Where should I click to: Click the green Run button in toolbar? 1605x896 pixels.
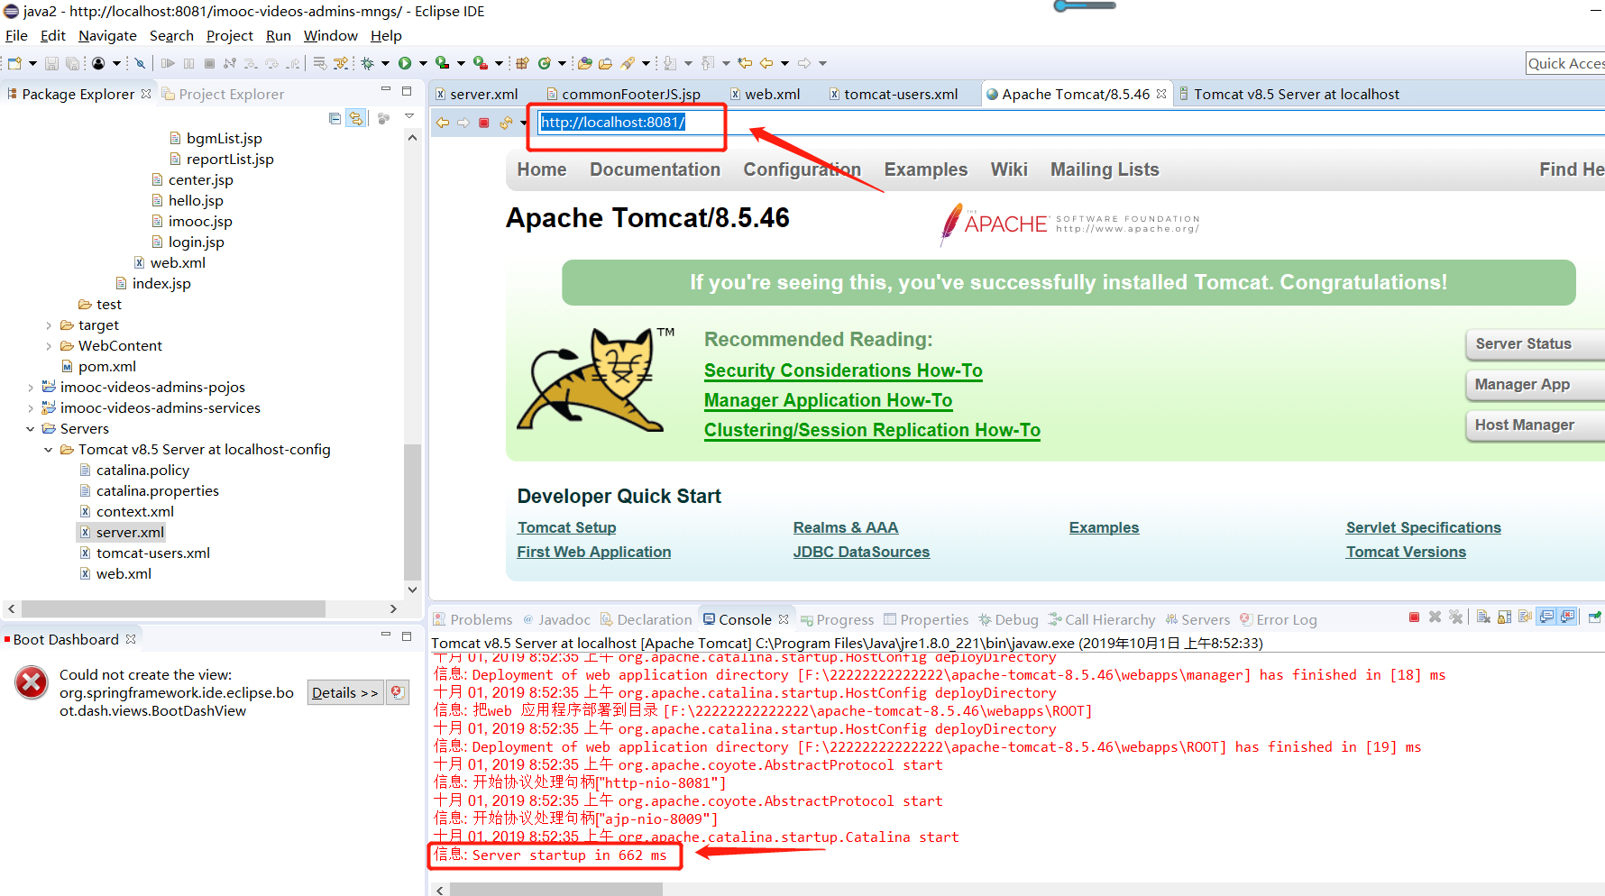[405, 63]
